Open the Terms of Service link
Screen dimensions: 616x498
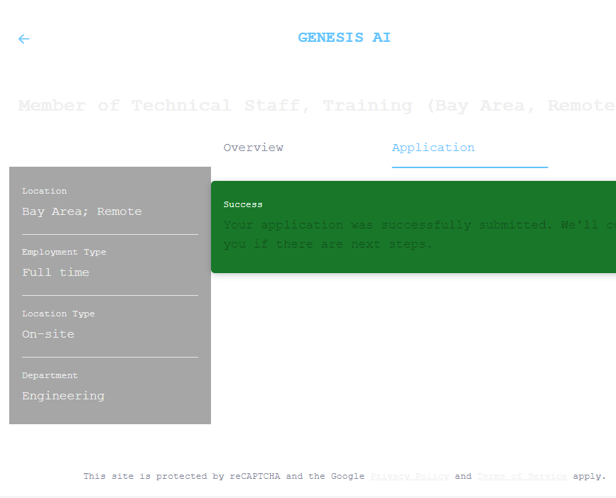(522, 477)
